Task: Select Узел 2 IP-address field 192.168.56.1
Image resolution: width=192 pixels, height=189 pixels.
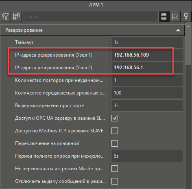Action: [147, 68]
